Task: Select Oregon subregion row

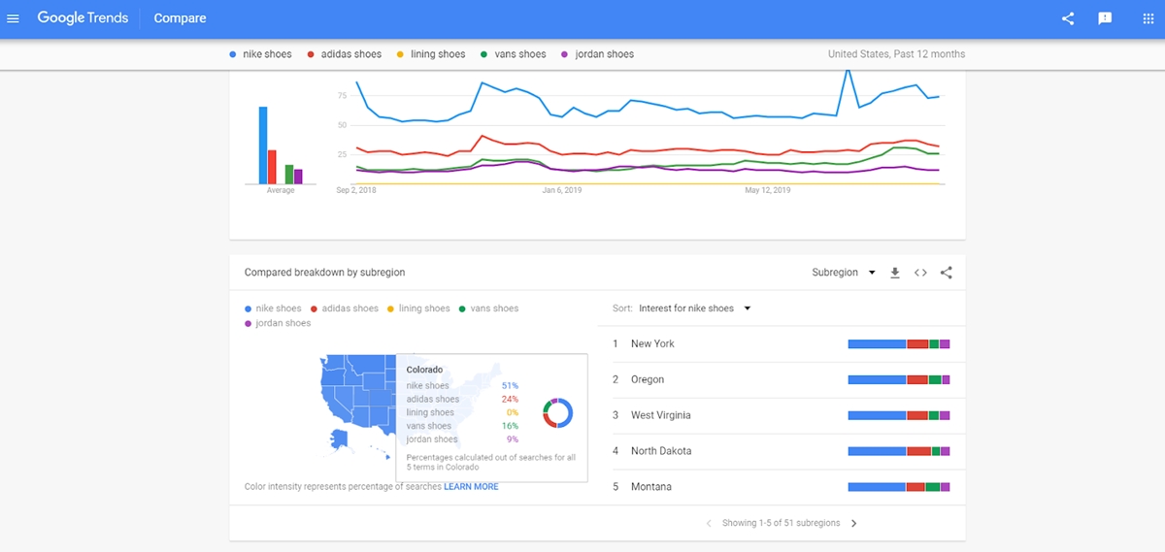Action: [782, 379]
